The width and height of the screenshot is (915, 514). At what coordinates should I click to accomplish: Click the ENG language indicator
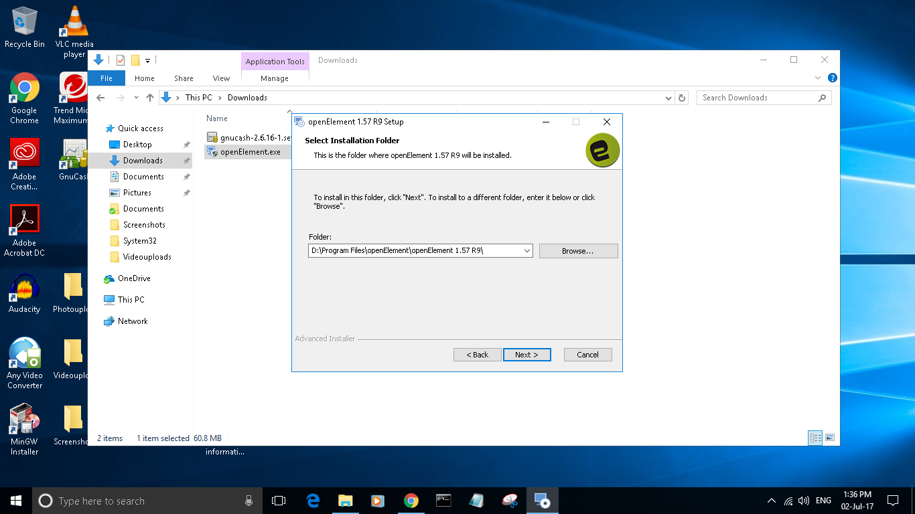(823, 501)
